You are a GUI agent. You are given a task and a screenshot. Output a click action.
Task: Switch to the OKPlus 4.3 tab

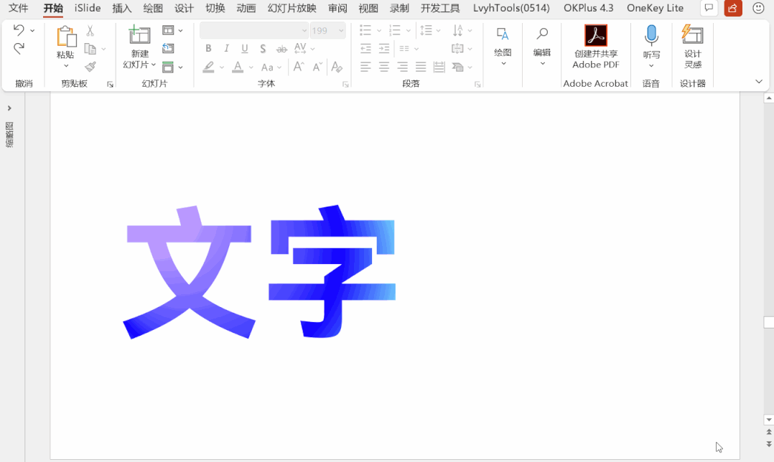(x=589, y=8)
